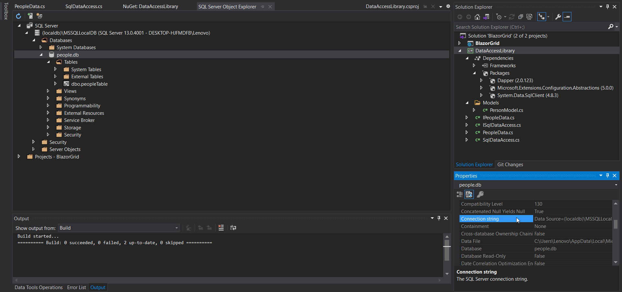
Task: Open the Toolbox side panel
Action: [6, 11]
